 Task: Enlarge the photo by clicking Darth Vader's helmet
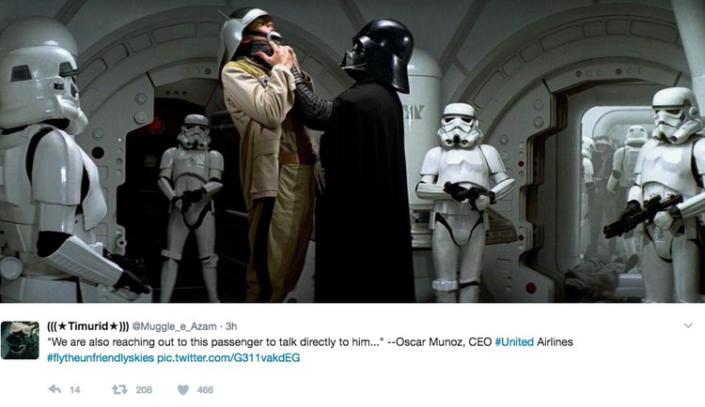click(x=379, y=53)
